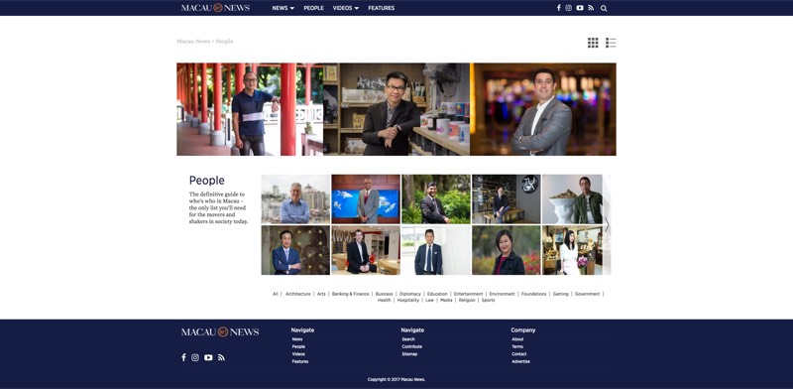Open the Advertise link in the footer
This screenshot has height=389, width=793.
coord(520,361)
